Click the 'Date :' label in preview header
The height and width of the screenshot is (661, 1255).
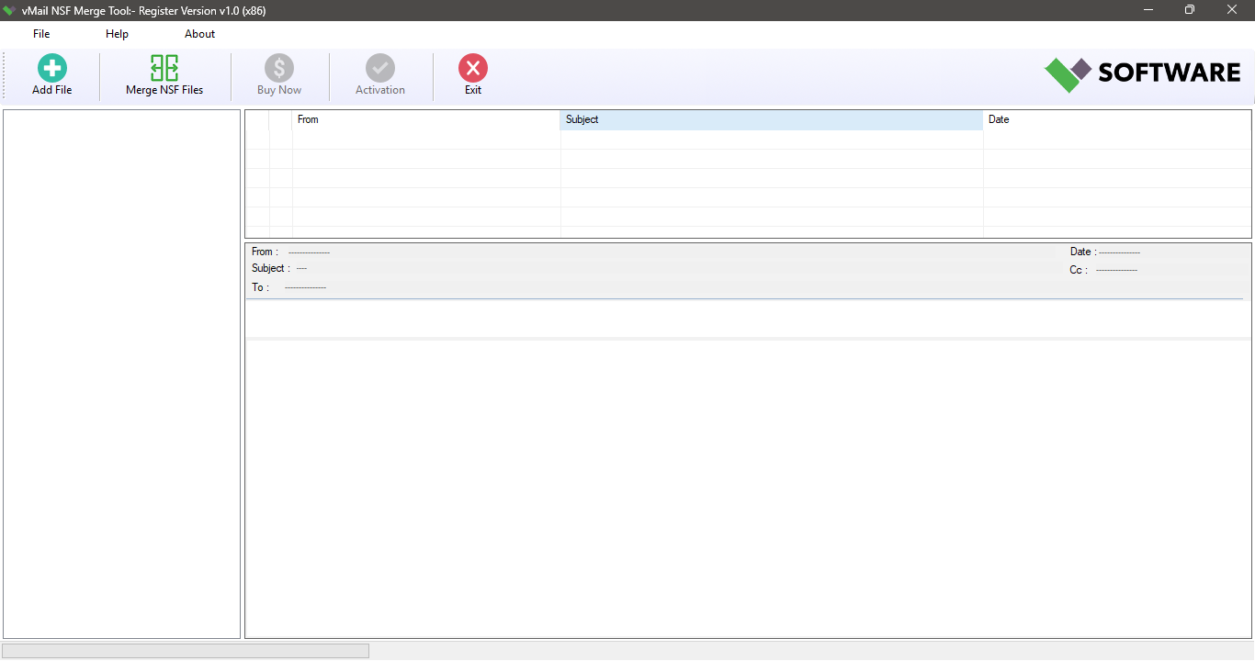(x=1083, y=252)
